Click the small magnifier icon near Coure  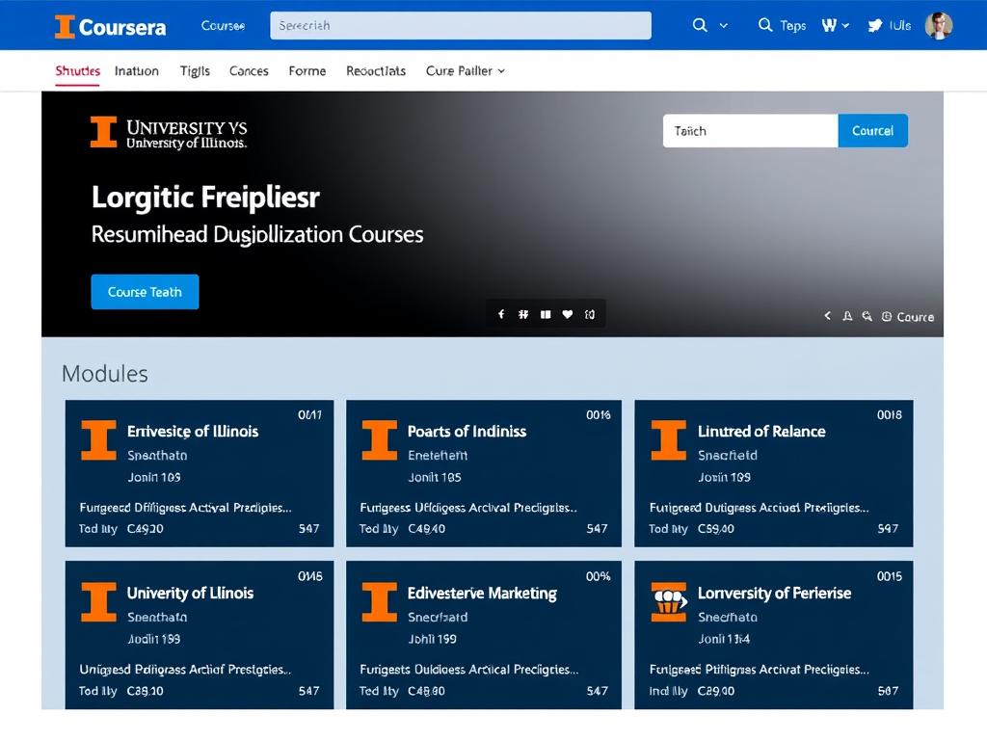[x=867, y=316]
